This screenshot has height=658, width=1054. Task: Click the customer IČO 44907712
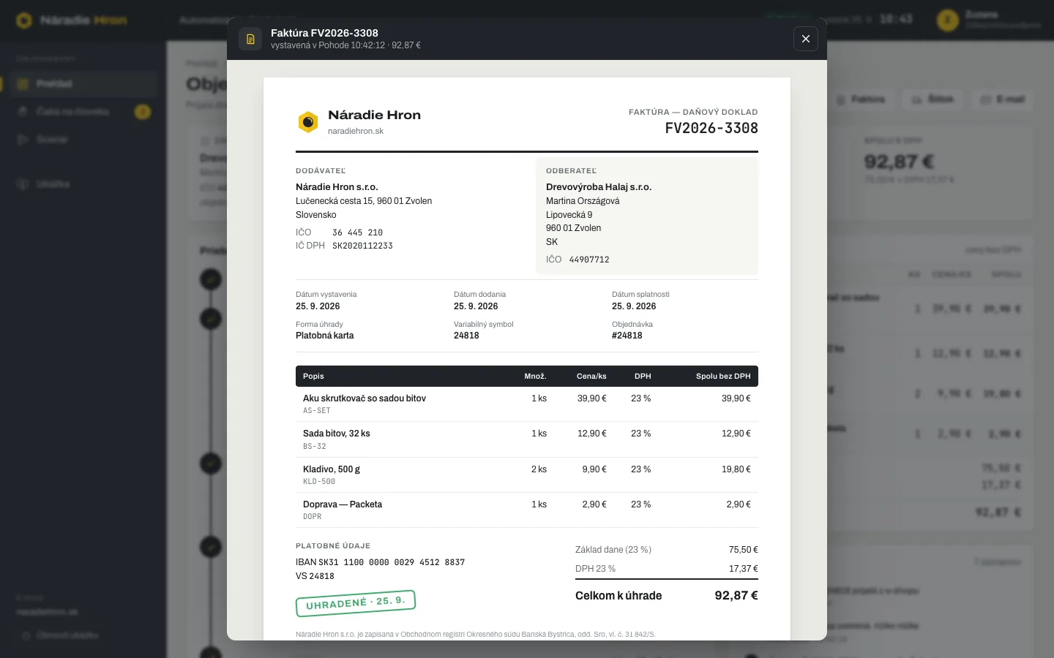(x=589, y=260)
